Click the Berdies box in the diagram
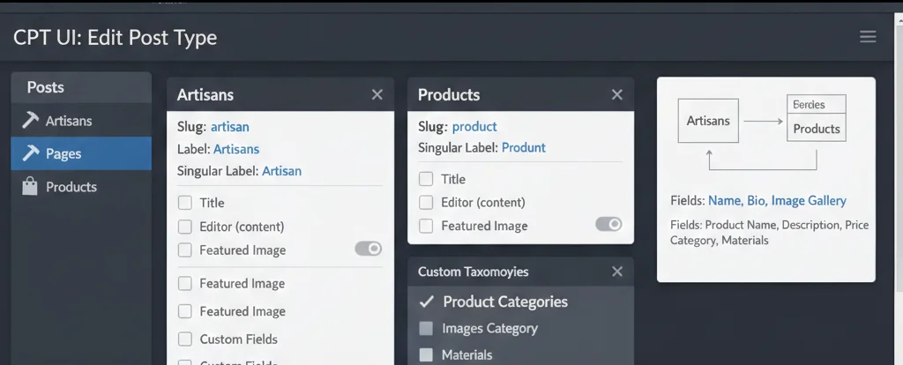 [817, 105]
